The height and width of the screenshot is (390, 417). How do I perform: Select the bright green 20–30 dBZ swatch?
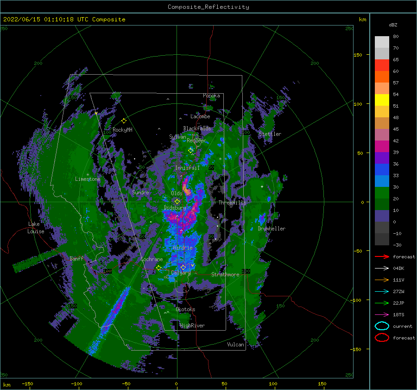382,193
